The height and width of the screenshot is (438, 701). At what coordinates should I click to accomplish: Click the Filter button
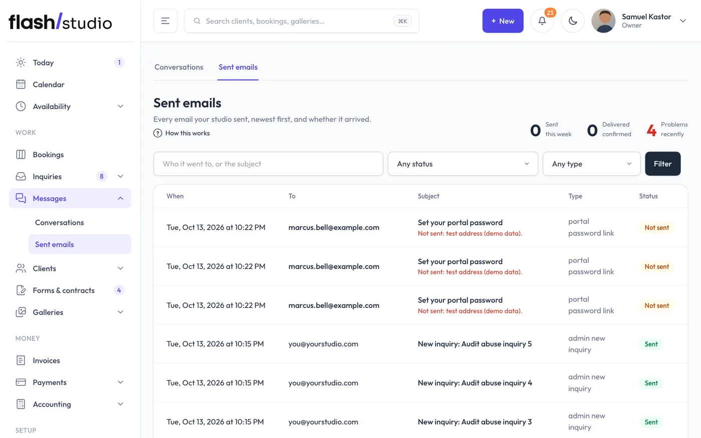662,164
